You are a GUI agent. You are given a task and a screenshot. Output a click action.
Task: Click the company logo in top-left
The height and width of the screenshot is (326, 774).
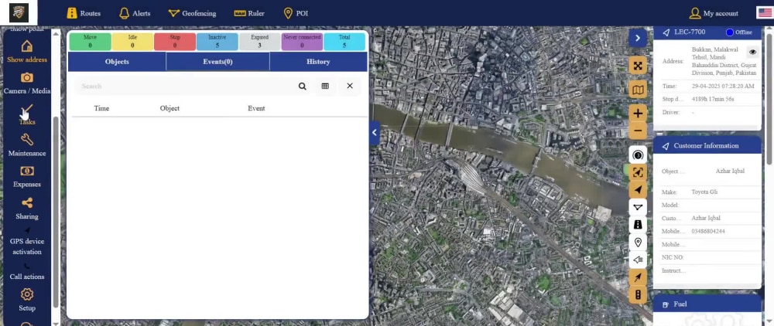click(x=19, y=12)
